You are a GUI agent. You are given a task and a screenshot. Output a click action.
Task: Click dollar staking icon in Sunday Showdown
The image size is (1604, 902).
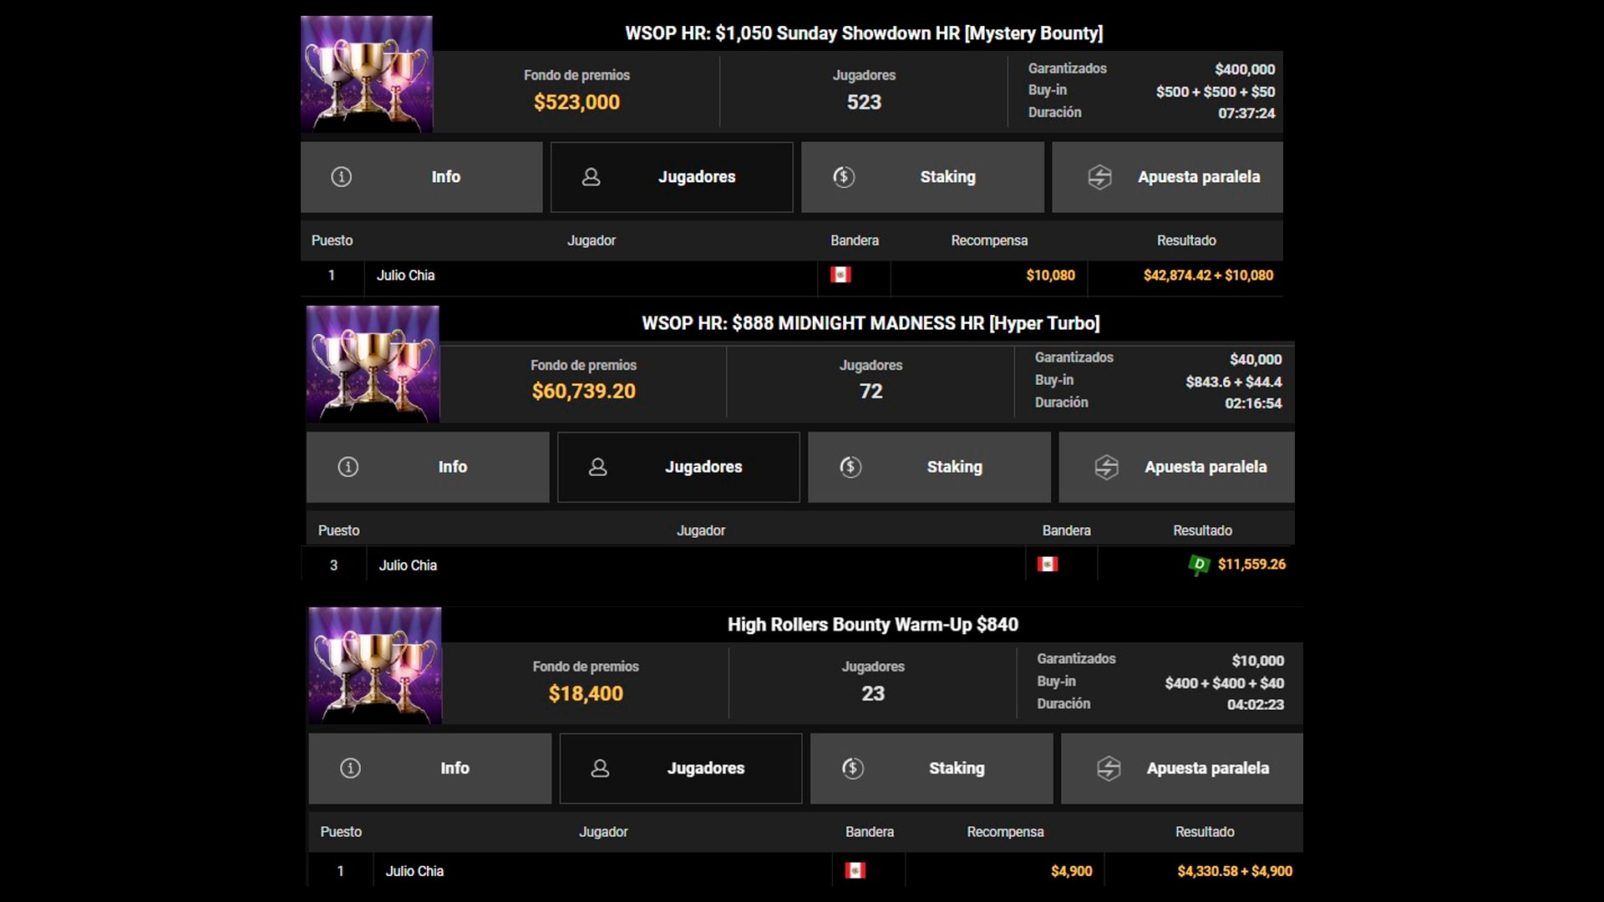pos(844,177)
